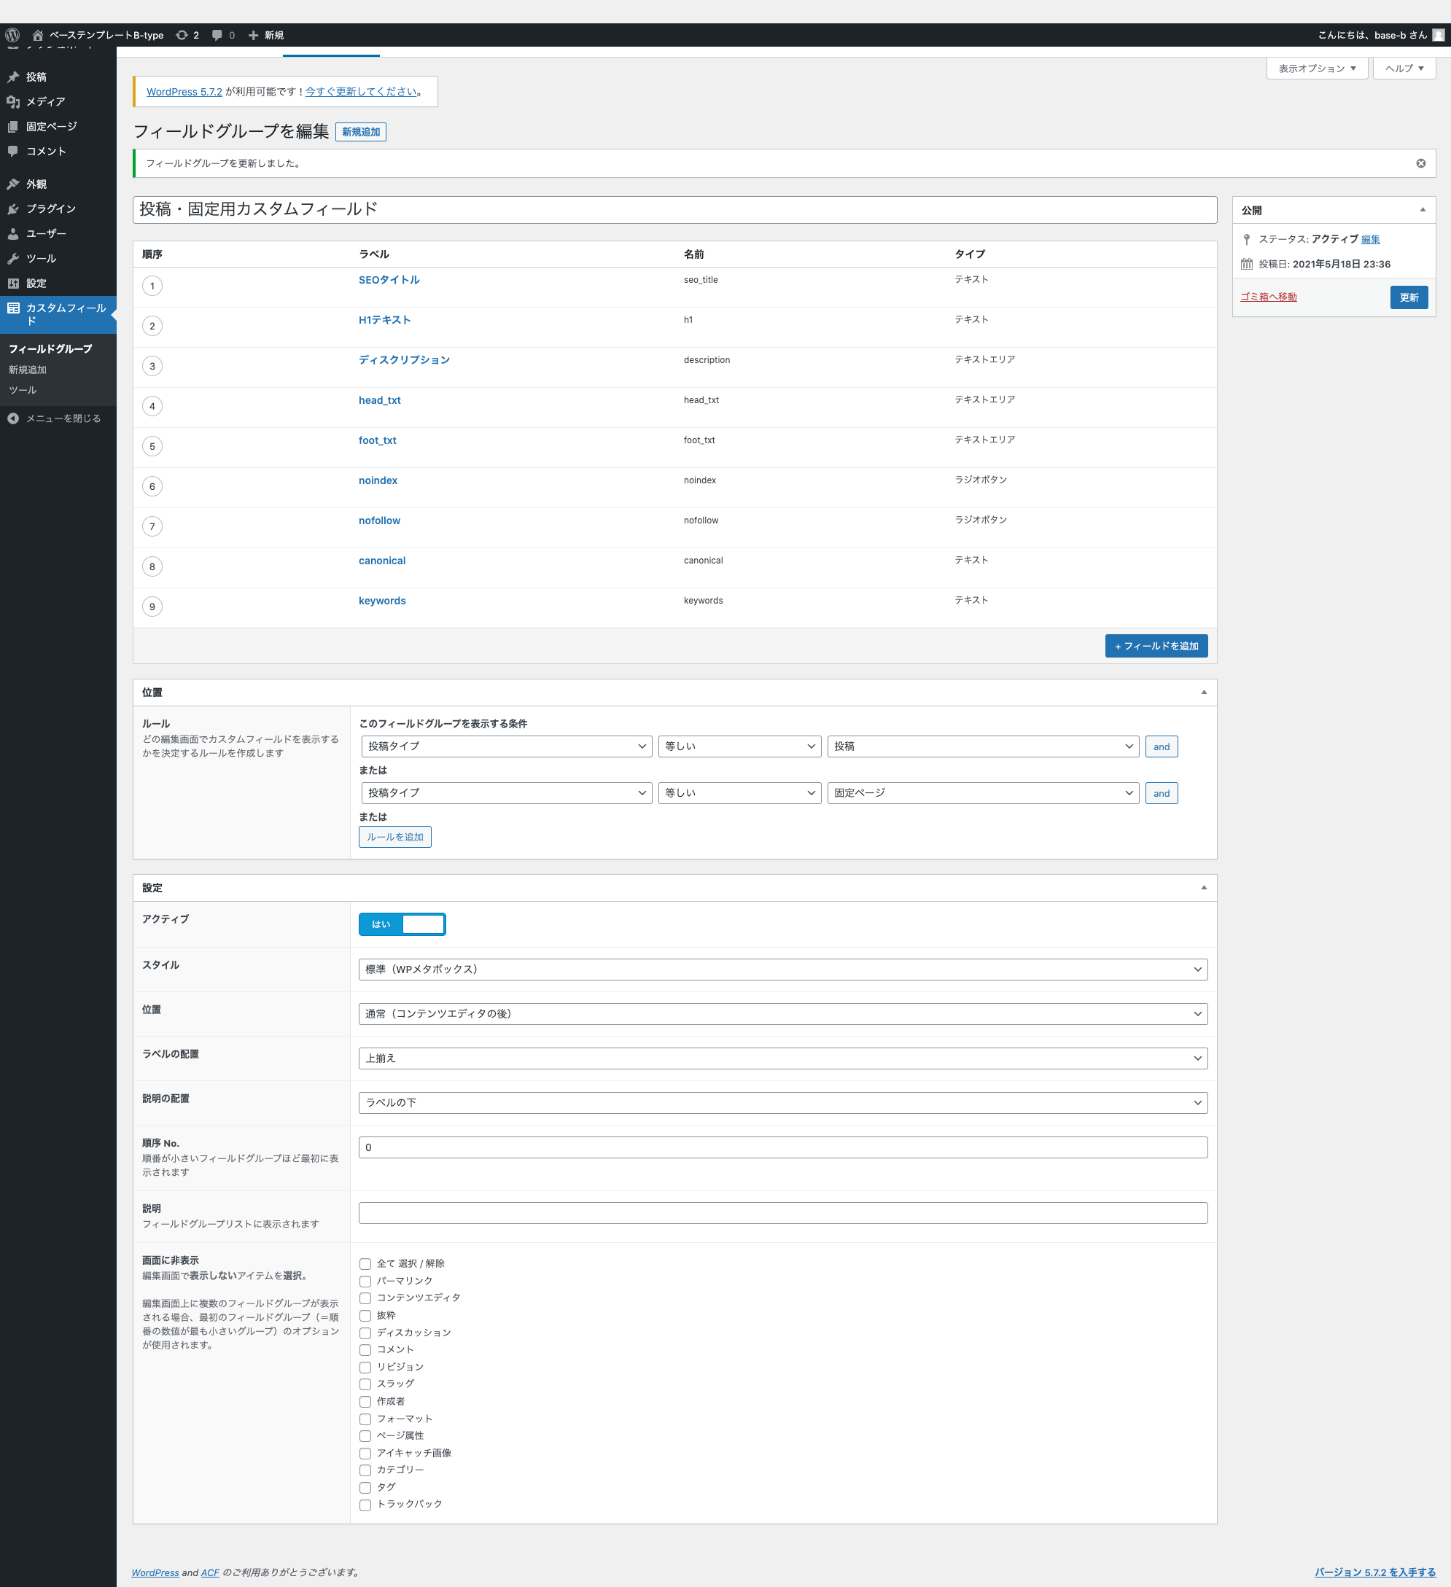Viewport: 1451px width, 1587px height.
Task: Click the plus icon for 新規
Action: (254, 35)
